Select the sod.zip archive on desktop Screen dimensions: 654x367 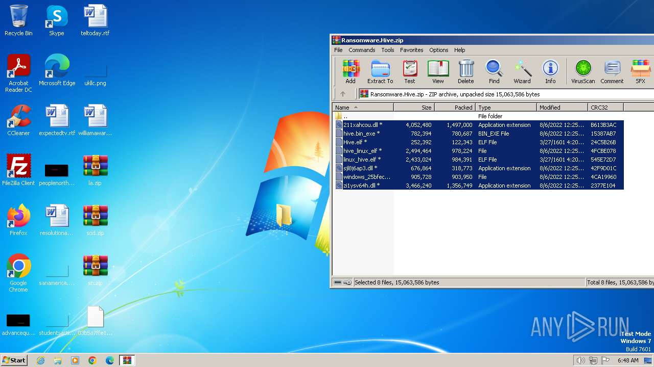coord(95,220)
